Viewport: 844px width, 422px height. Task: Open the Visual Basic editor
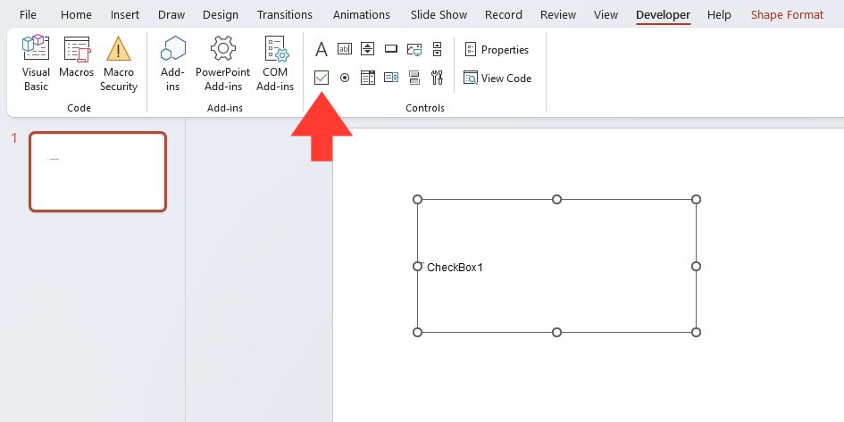36,62
